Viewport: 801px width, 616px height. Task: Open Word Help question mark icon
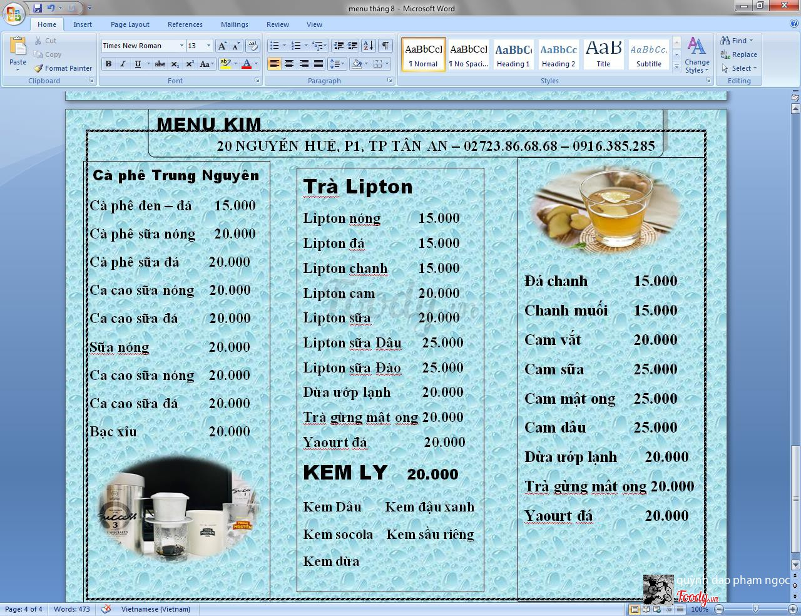tap(793, 24)
